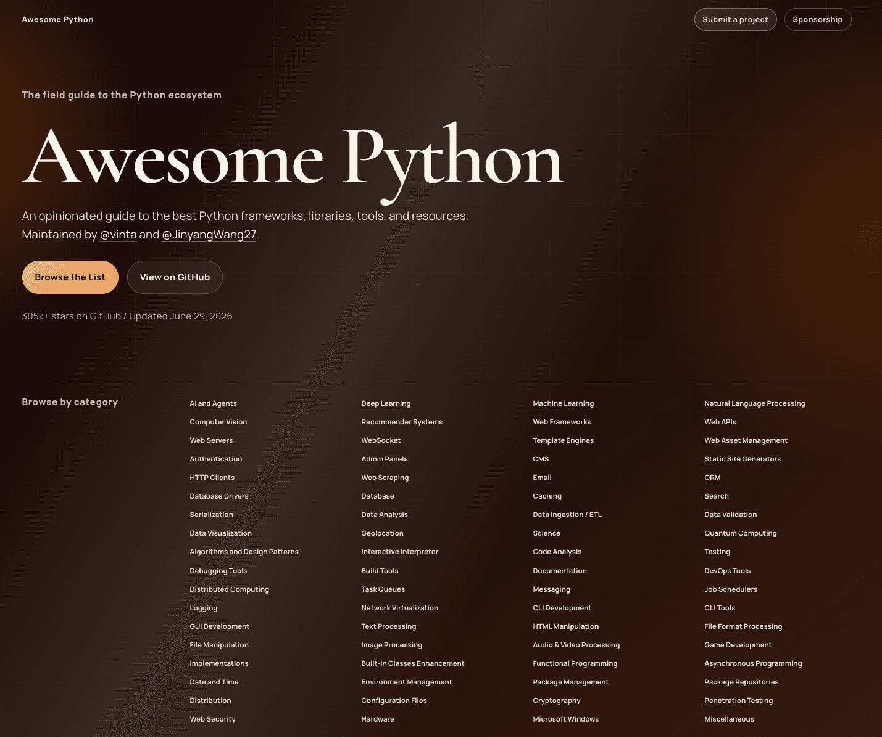Select the Environment Management category
Viewport: 882px width, 737px height.
coord(406,682)
